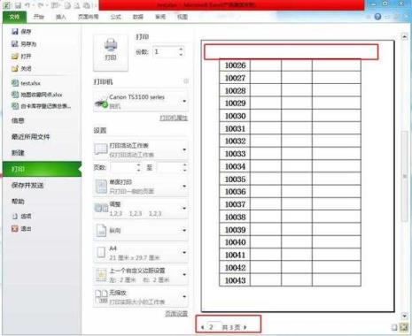Open Excel help with the question mark icon

click(377, 17)
